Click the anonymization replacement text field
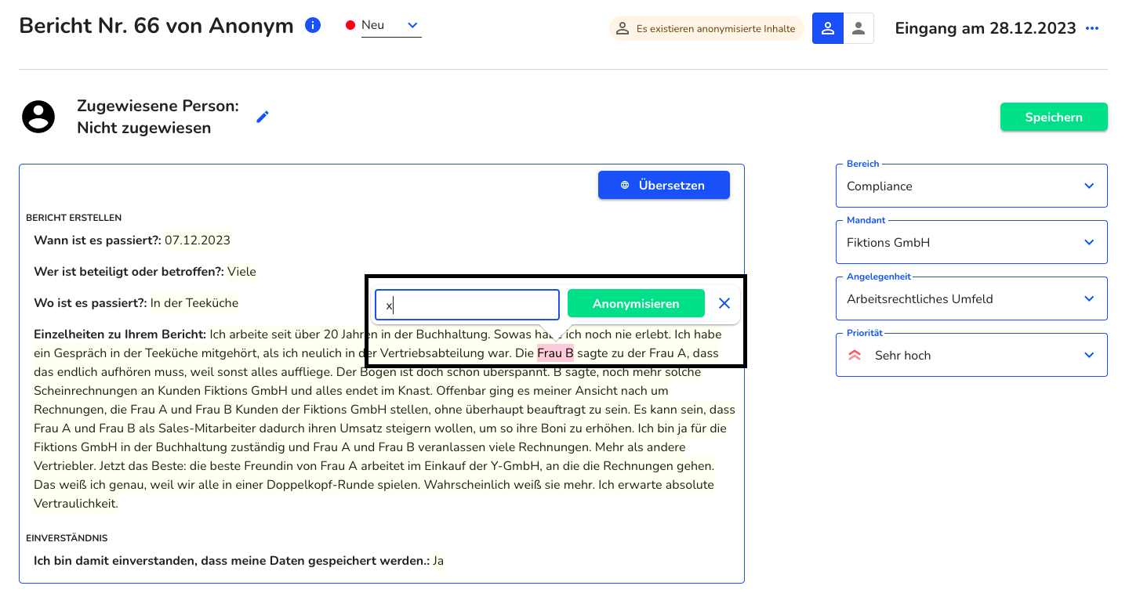The image size is (1129, 593). click(467, 305)
